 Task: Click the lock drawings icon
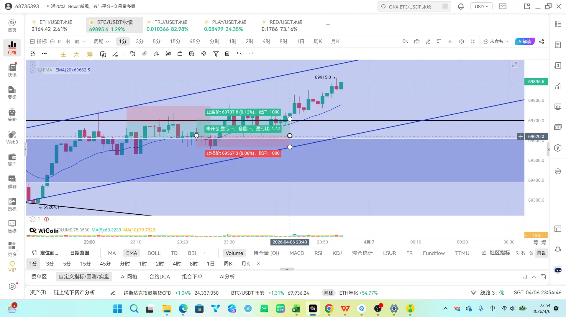180,54
